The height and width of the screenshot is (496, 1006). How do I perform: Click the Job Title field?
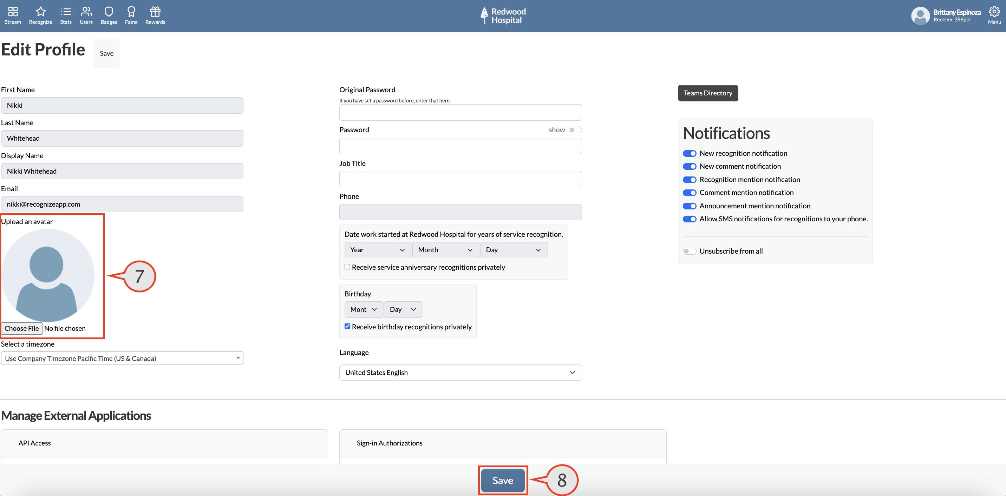click(x=460, y=179)
